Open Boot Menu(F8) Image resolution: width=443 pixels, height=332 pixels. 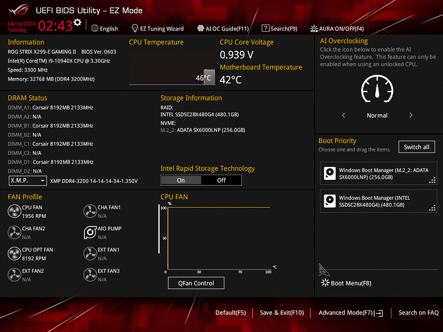[346, 283]
